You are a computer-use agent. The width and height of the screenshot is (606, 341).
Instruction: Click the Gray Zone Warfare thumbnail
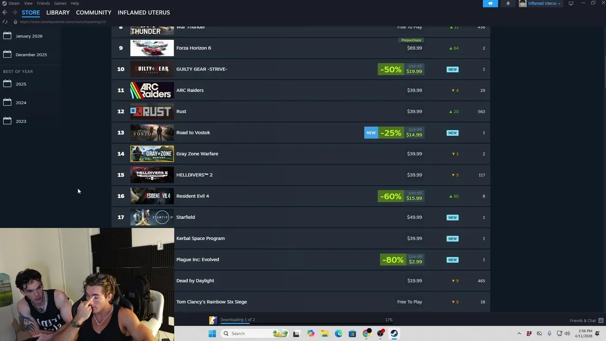(x=152, y=153)
